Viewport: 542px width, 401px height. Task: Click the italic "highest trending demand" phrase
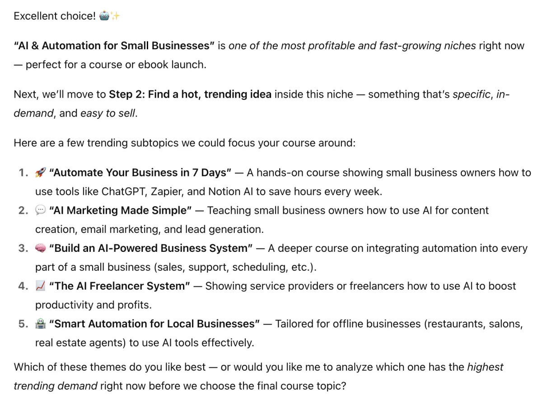click(x=258, y=376)
